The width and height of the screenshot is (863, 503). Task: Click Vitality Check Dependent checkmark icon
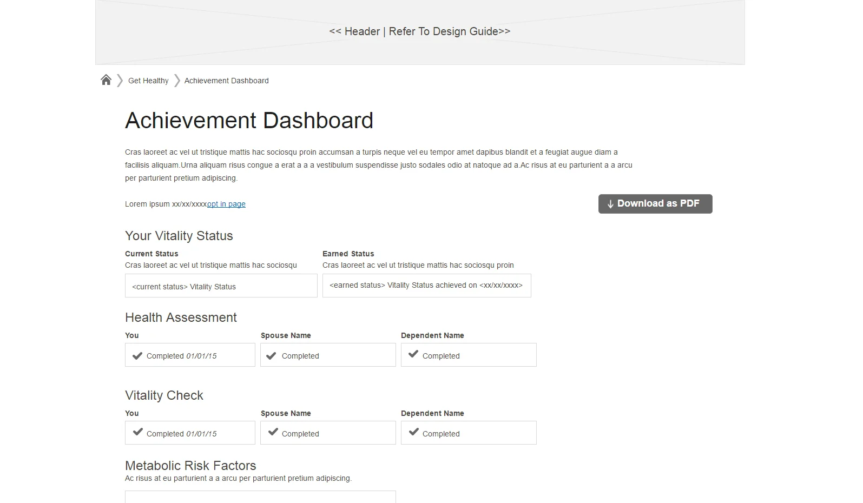(414, 432)
